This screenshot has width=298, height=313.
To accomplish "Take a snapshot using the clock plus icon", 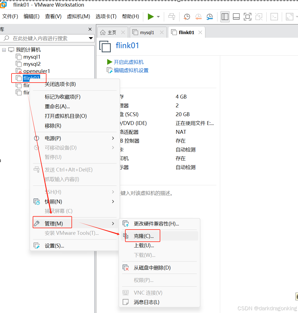I will click(x=187, y=17).
